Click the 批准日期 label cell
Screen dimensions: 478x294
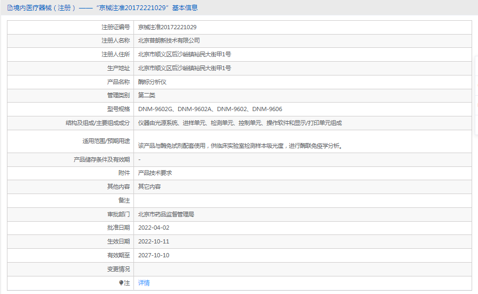point(70,228)
